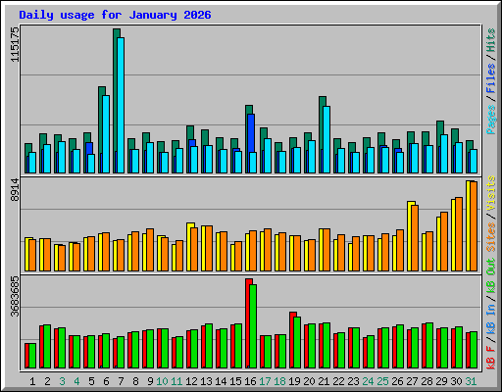The width and height of the screenshot is (502, 392).
Task: Click the red kB bar on day 16
Action: pos(248,323)
